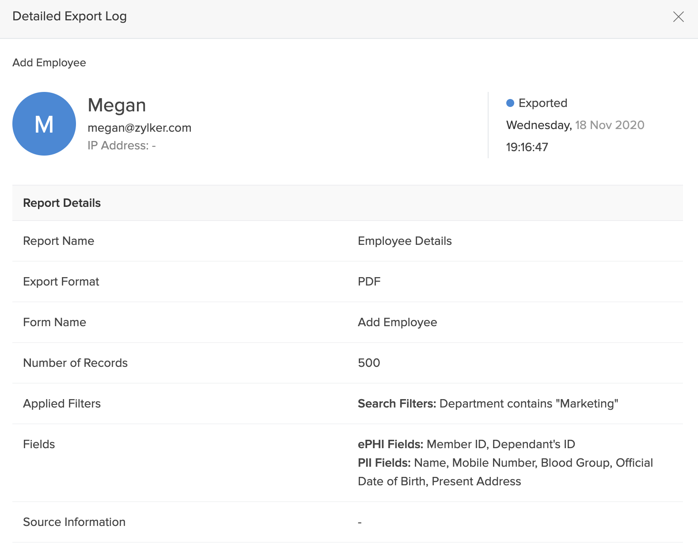698x556 pixels.
Task: Click the Detailed Export Log title
Action: pos(70,16)
